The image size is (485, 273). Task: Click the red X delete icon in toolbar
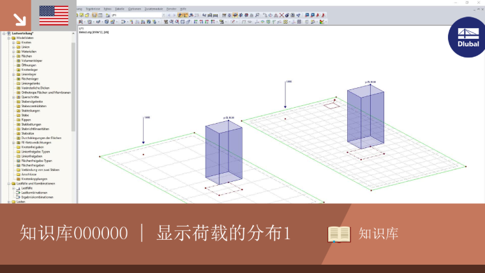[x=281, y=15]
